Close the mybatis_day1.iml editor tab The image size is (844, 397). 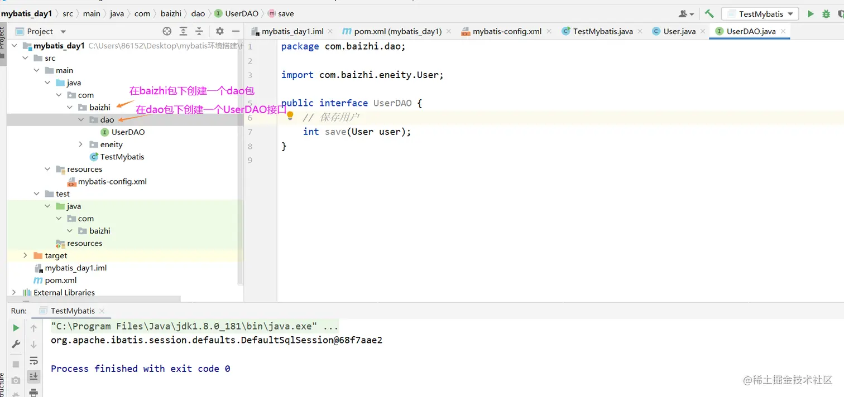coord(330,32)
